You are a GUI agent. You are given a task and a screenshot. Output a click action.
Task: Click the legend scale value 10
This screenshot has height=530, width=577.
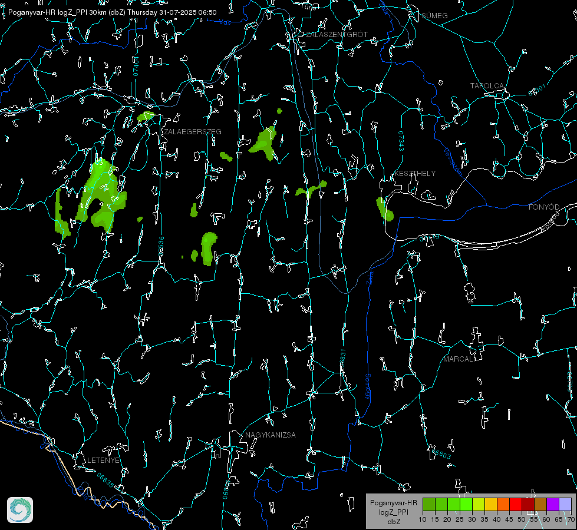pyautogui.click(x=423, y=519)
